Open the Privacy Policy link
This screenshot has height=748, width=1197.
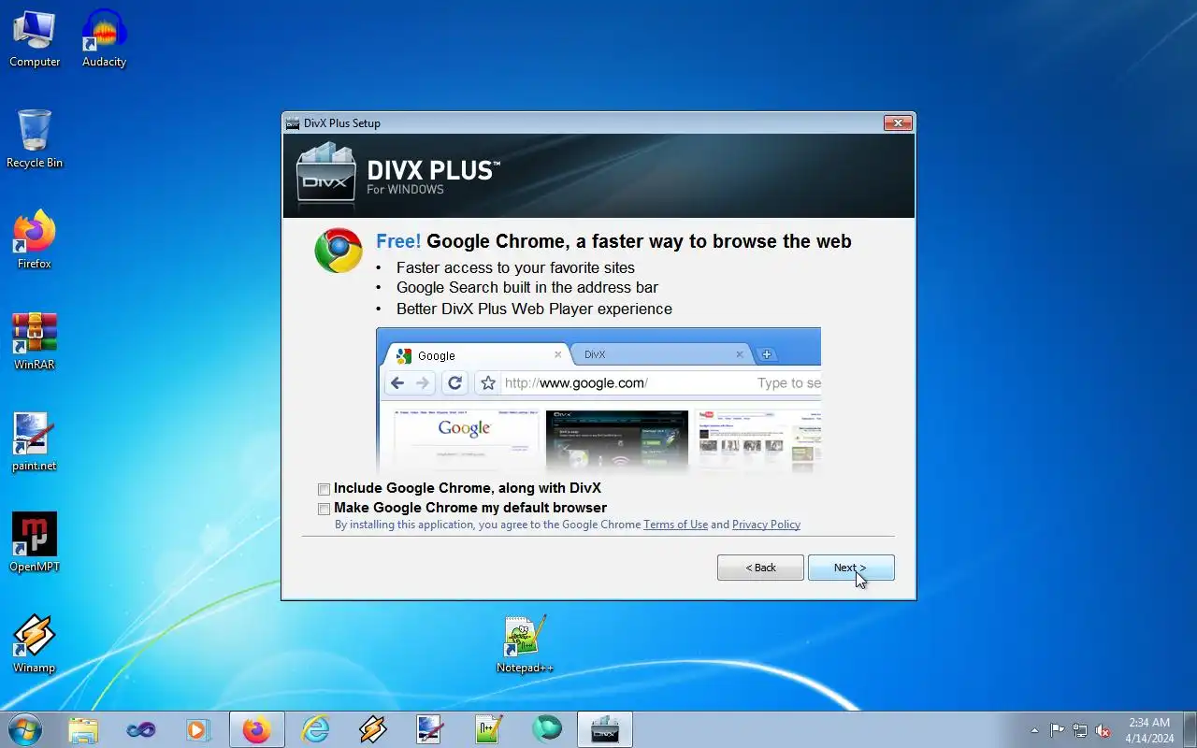766,525
